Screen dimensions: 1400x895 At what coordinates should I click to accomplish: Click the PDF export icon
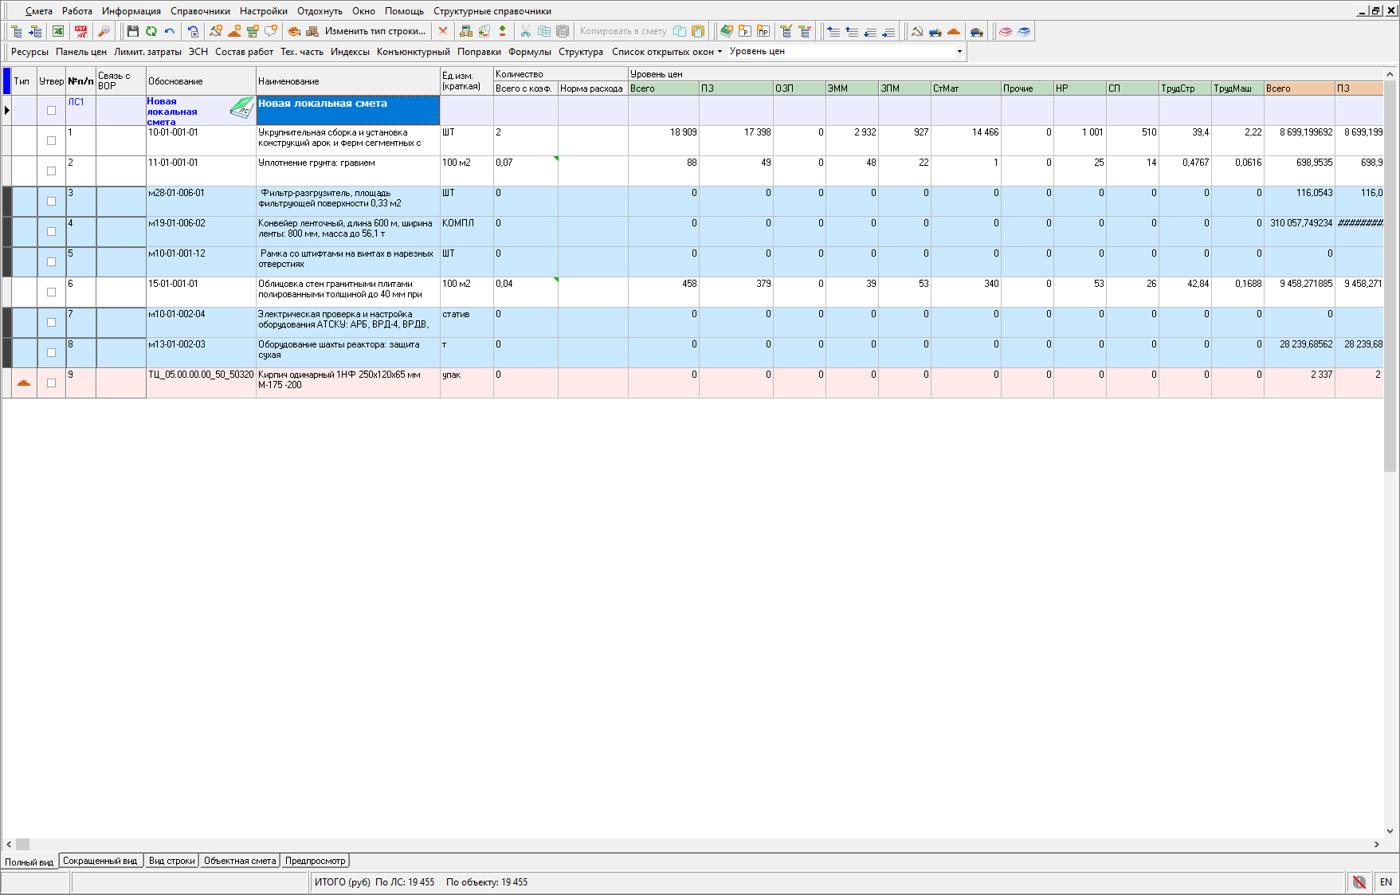pos(81,31)
